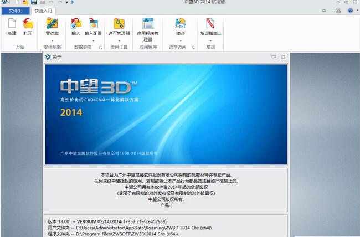
Task: Click the 用户文件夹 path line
Action: [x=130, y=228]
